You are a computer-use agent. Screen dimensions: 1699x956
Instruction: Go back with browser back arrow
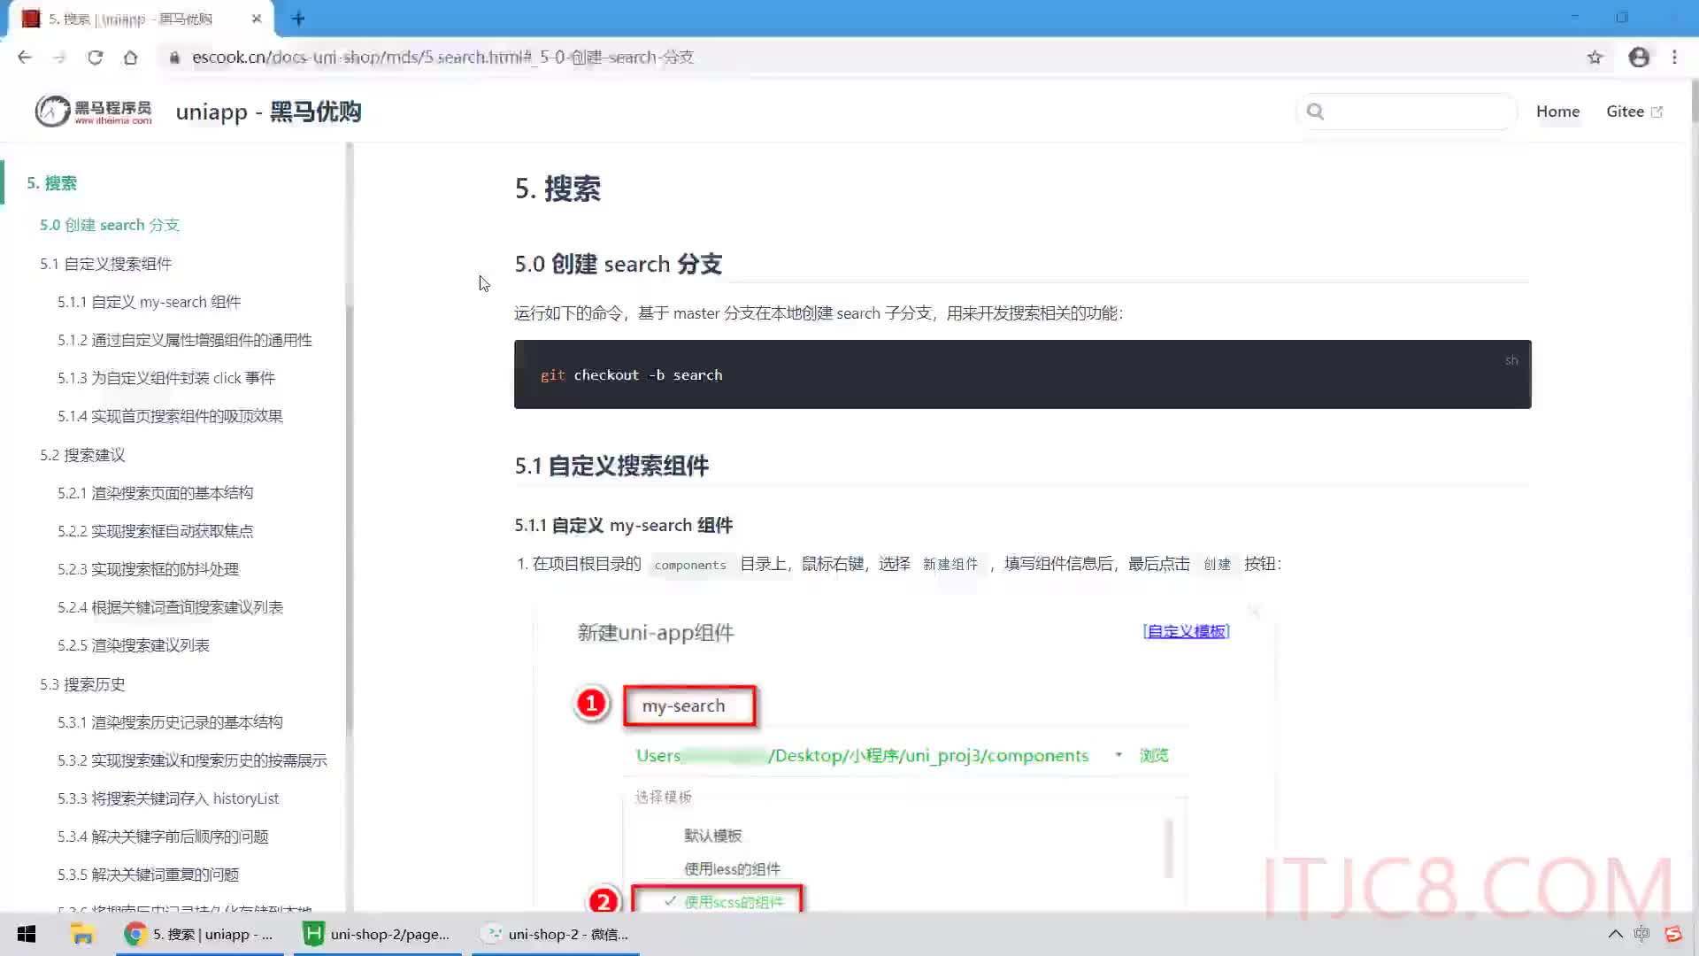pos(25,58)
